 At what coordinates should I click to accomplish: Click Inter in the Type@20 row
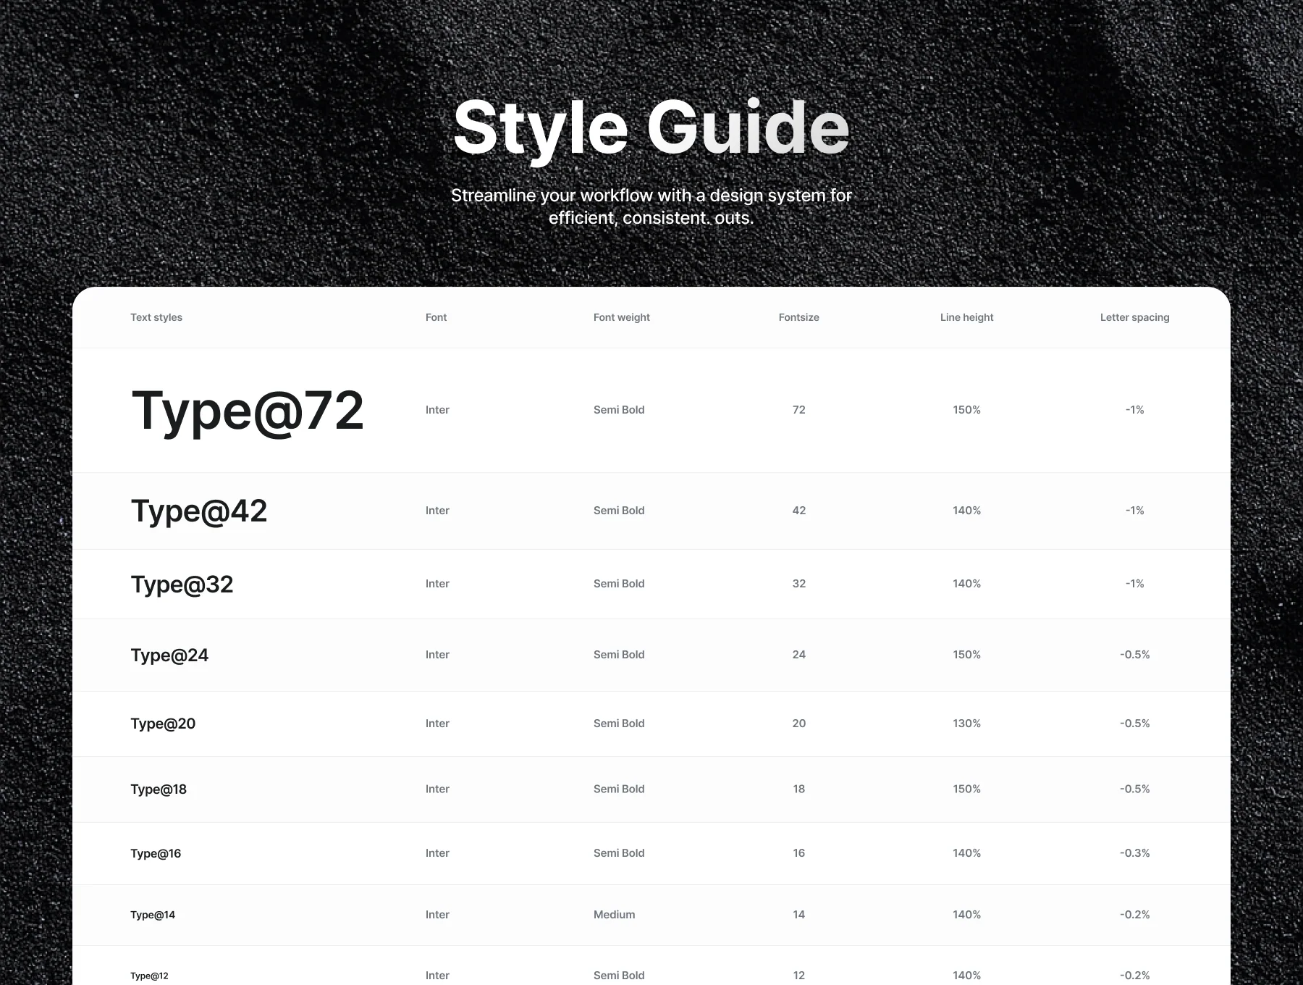437,724
